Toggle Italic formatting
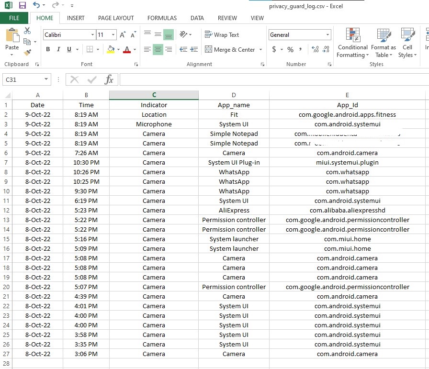429x369 pixels. tap(58, 49)
